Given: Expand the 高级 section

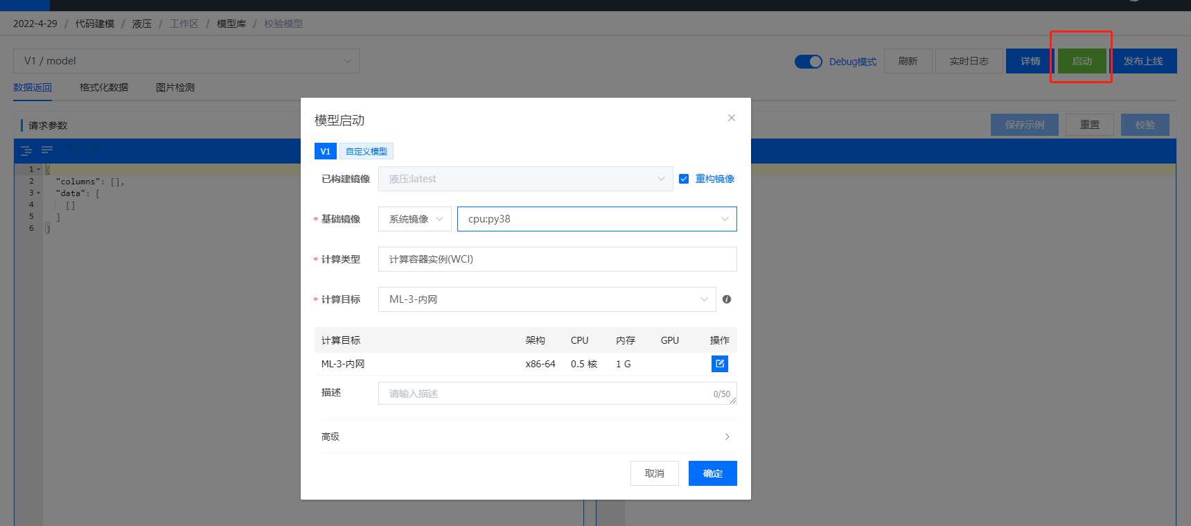Looking at the screenshot, I should [x=525, y=437].
